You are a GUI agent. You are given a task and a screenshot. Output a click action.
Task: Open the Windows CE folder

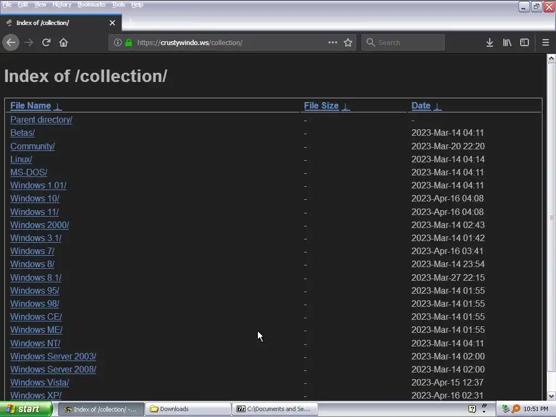pos(36,317)
